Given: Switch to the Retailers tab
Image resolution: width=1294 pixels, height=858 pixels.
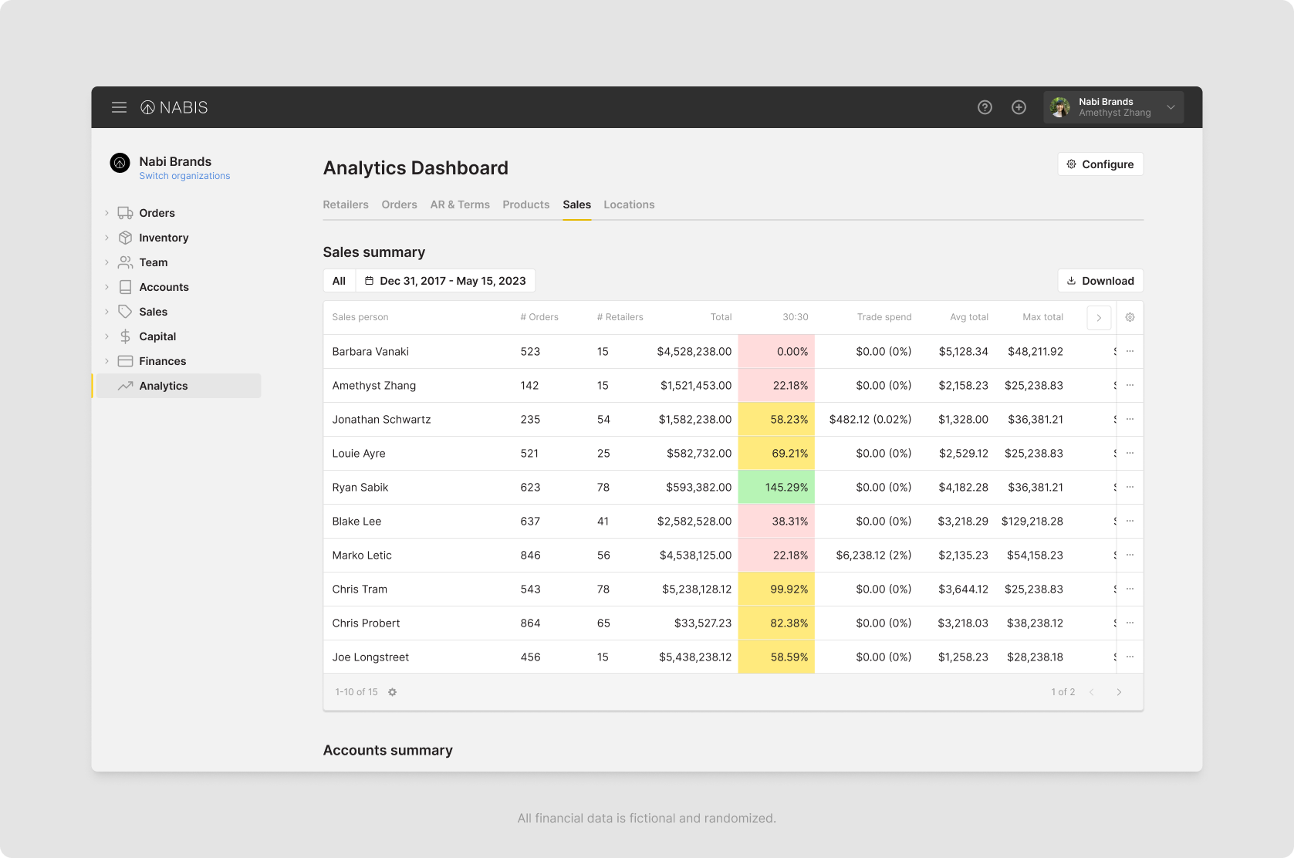Looking at the screenshot, I should pyautogui.click(x=346, y=204).
